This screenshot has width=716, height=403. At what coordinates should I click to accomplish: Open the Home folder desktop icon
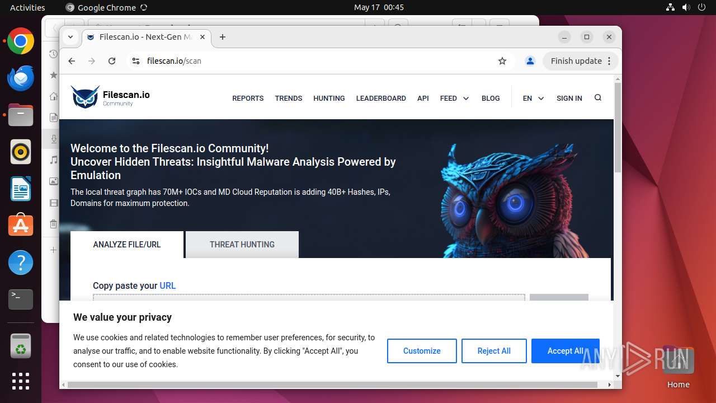pyautogui.click(x=678, y=367)
